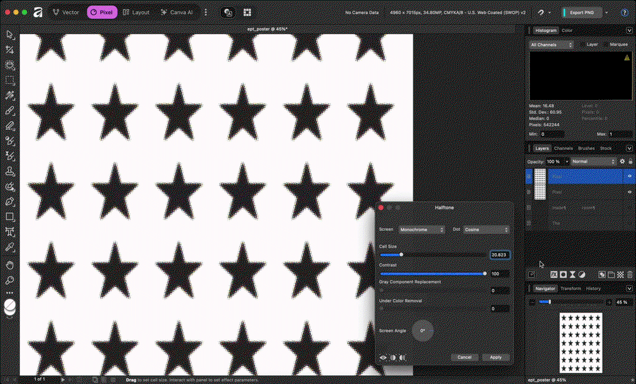Switch to the Layout studio tab
636x384 pixels.
tap(136, 12)
